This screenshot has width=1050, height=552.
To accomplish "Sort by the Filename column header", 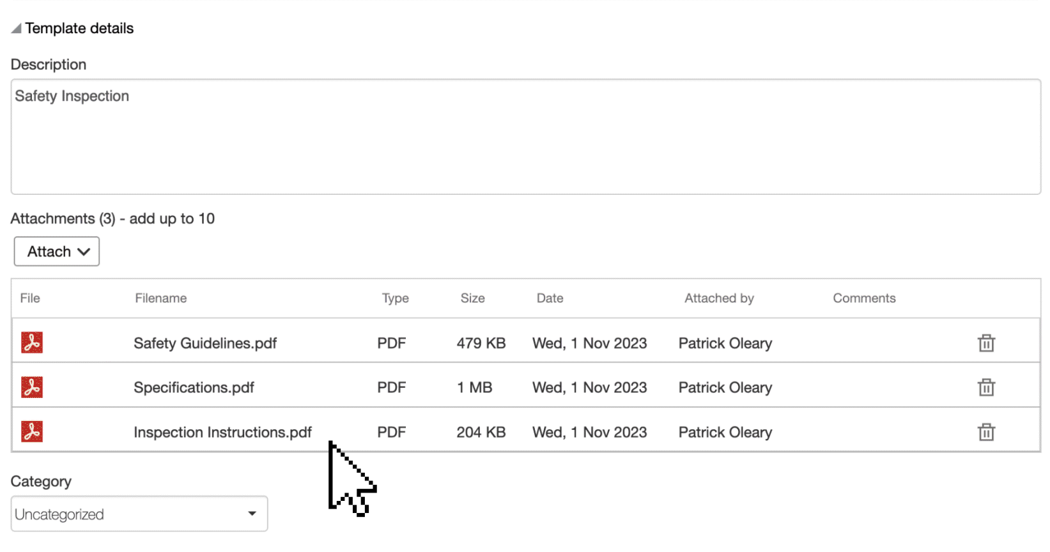I will pos(161,298).
